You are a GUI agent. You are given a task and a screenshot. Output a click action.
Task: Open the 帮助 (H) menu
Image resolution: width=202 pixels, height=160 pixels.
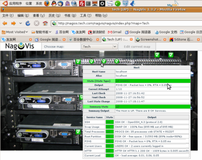click(x=101, y=16)
